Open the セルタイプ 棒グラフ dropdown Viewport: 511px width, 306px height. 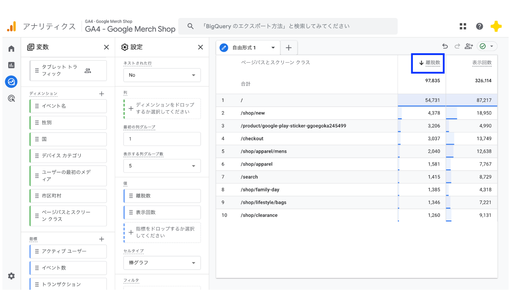[x=162, y=263]
